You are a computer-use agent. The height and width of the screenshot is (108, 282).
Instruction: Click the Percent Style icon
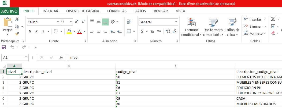152,31
